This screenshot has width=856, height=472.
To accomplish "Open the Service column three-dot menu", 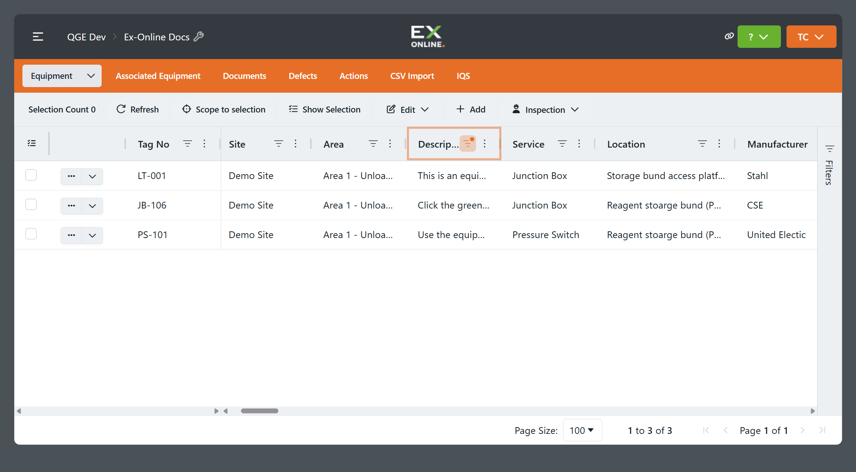I will [579, 144].
